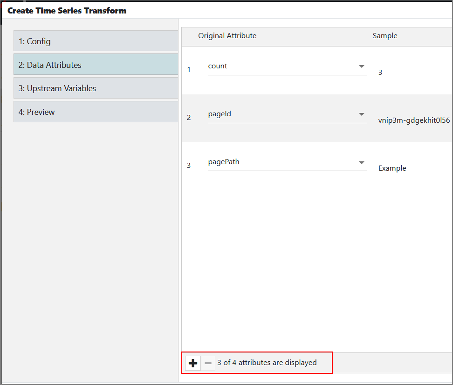Image resolution: width=453 pixels, height=385 pixels.
Task: Expand the pagePath attribute dropdown arrow
Action: click(361, 163)
